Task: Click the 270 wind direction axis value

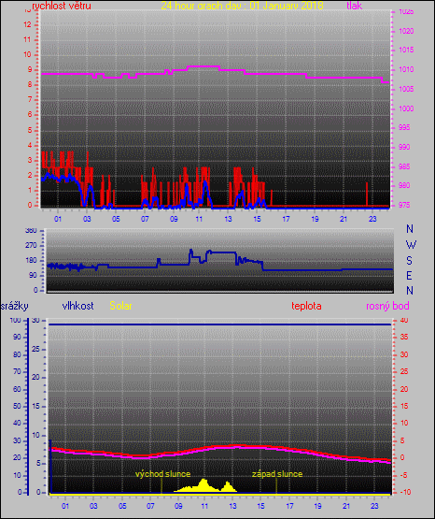Action: point(31,246)
